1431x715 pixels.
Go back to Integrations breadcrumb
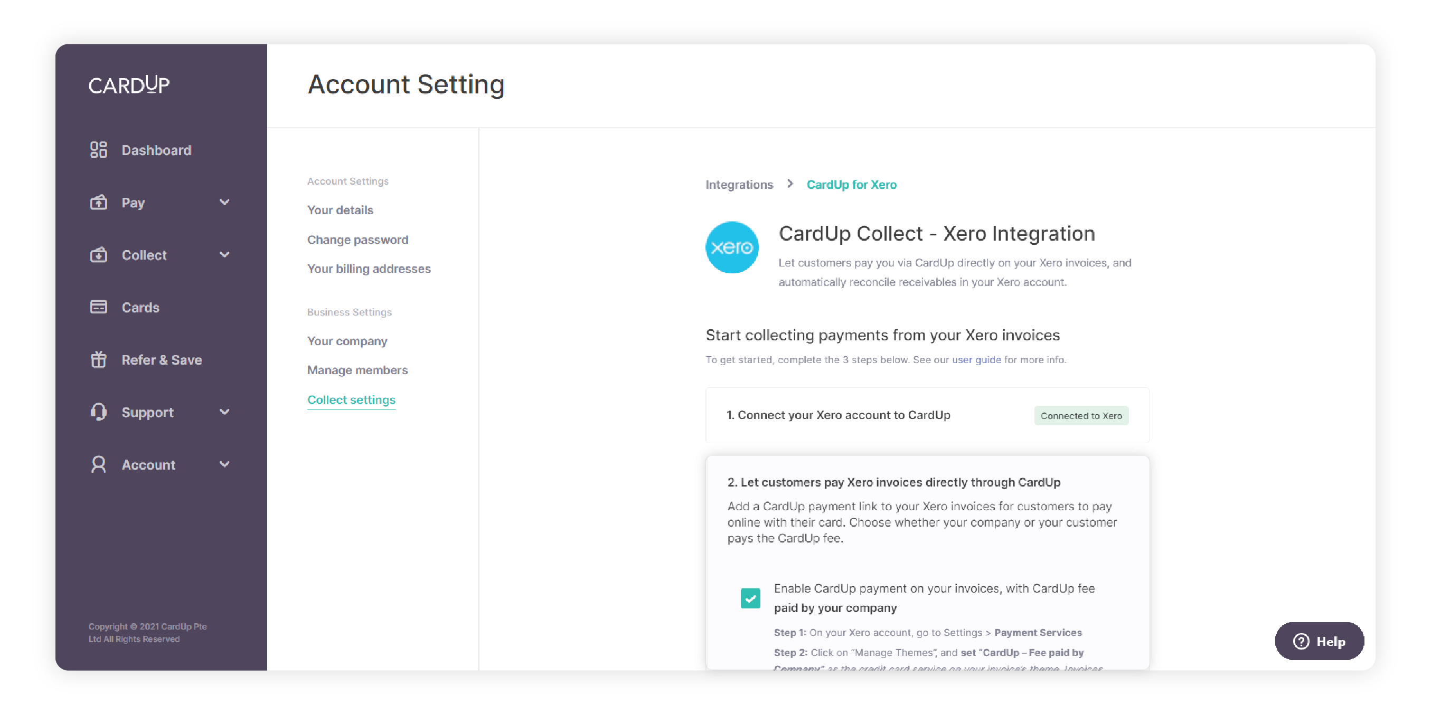[x=739, y=184]
